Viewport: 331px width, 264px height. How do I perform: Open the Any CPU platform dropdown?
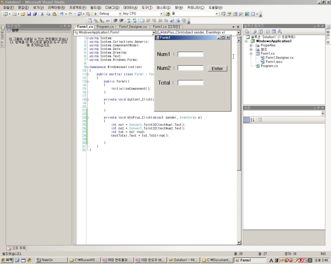click(x=161, y=14)
